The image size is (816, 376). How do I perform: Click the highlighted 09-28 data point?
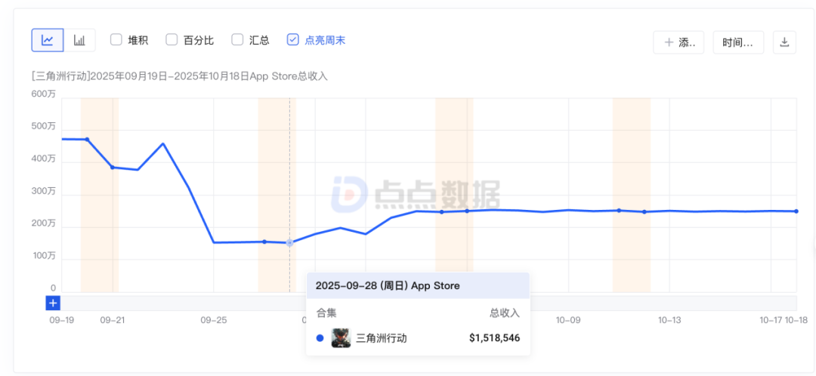(x=290, y=243)
